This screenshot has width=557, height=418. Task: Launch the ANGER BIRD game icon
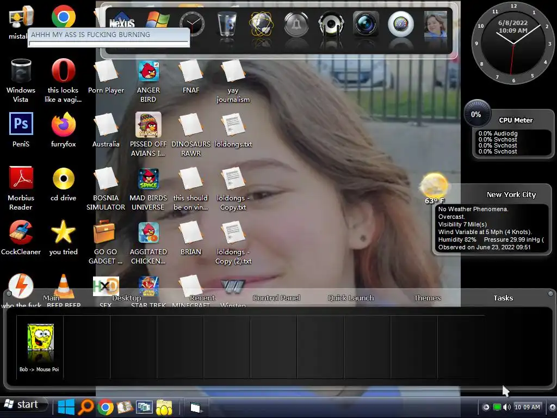tap(148, 71)
